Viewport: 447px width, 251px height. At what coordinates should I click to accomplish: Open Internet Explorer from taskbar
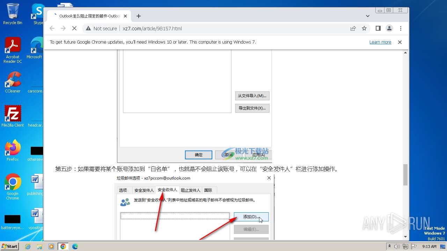pyautogui.click(x=28, y=246)
